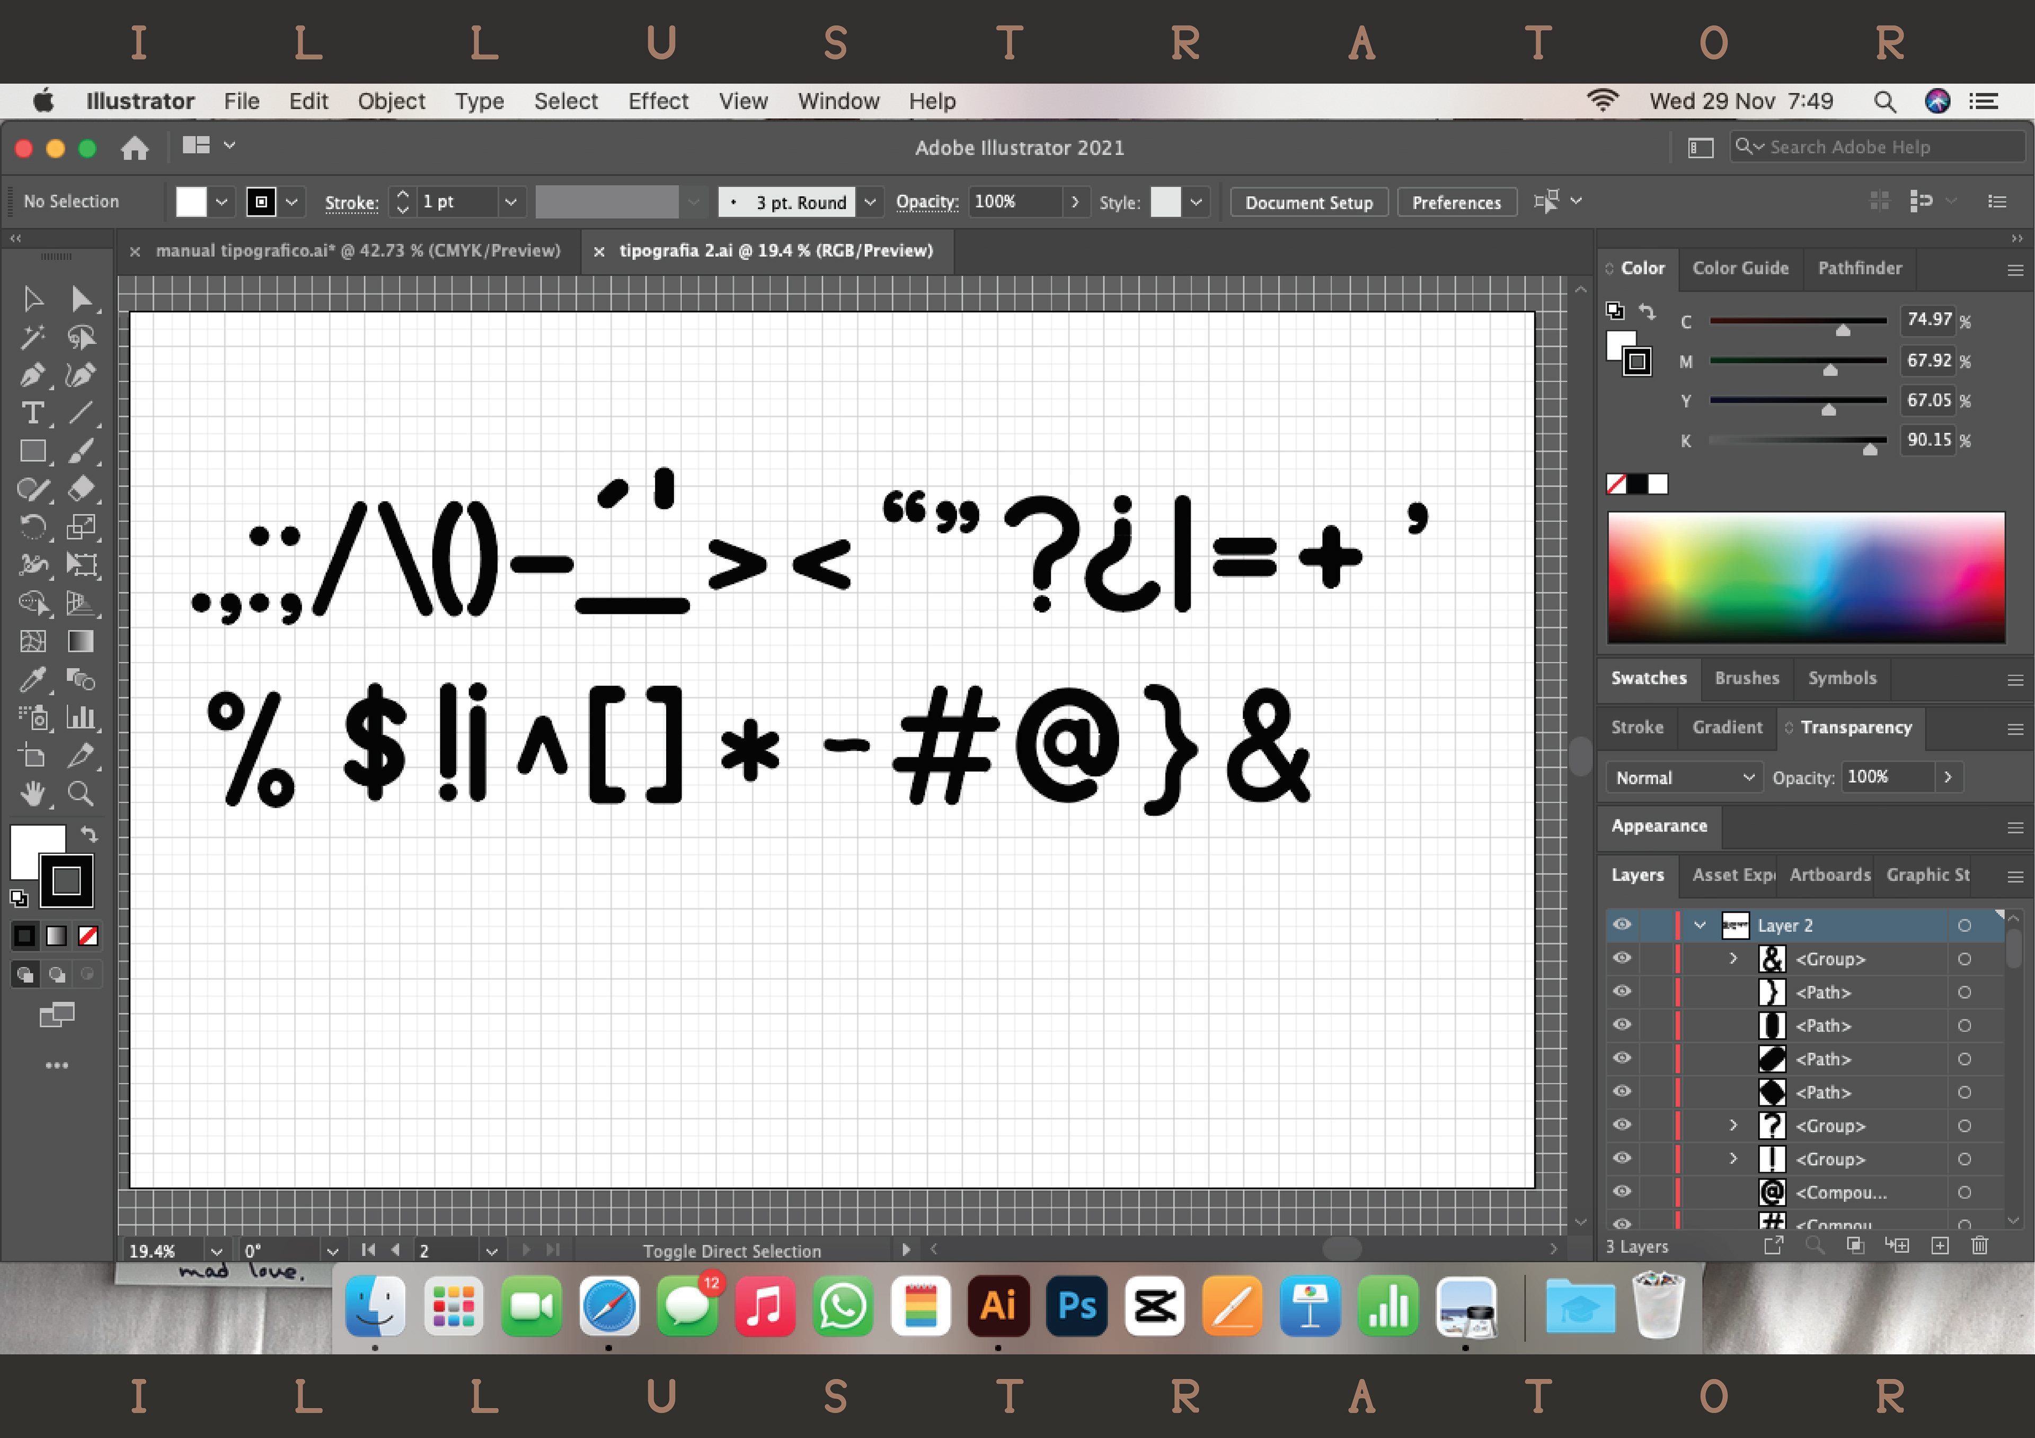Select the Pen tool
The width and height of the screenshot is (2035, 1438).
click(32, 376)
